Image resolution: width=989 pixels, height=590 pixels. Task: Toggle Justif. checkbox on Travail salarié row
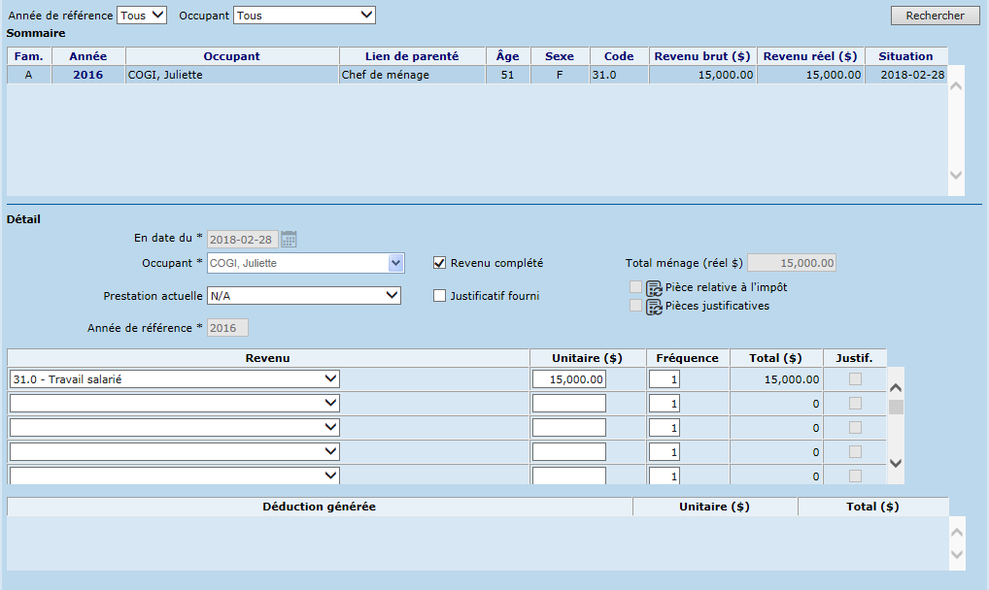(855, 379)
